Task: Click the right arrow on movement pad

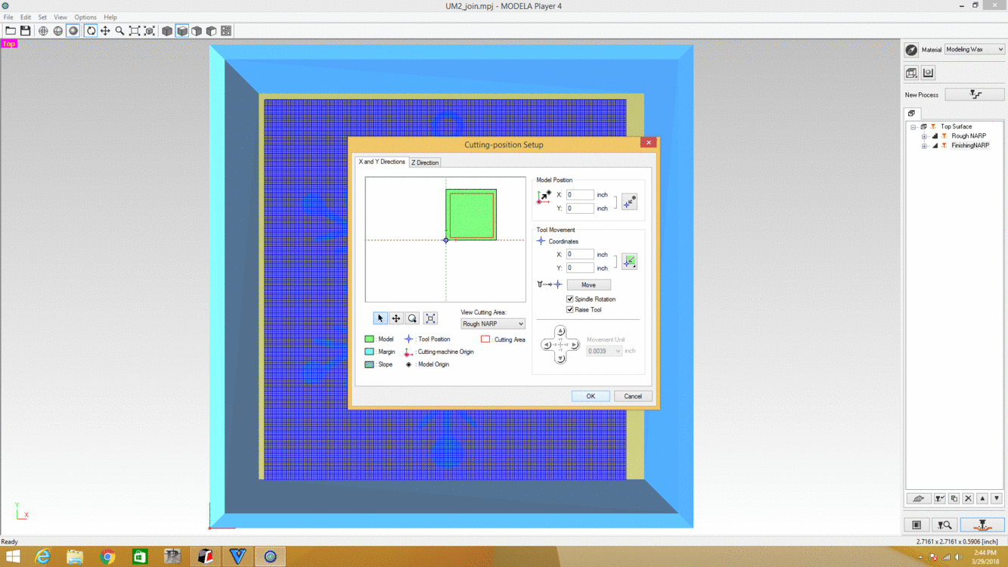Action: click(x=574, y=345)
